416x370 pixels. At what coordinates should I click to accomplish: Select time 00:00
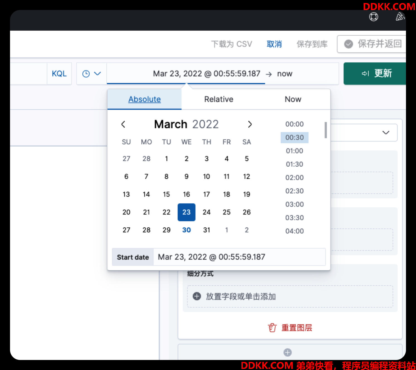pyautogui.click(x=295, y=124)
